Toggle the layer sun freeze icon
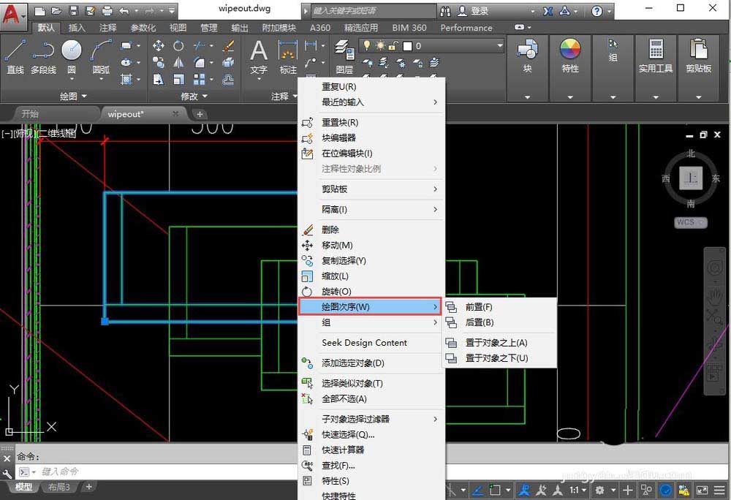The image size is (731, 500). pos(380,45)
